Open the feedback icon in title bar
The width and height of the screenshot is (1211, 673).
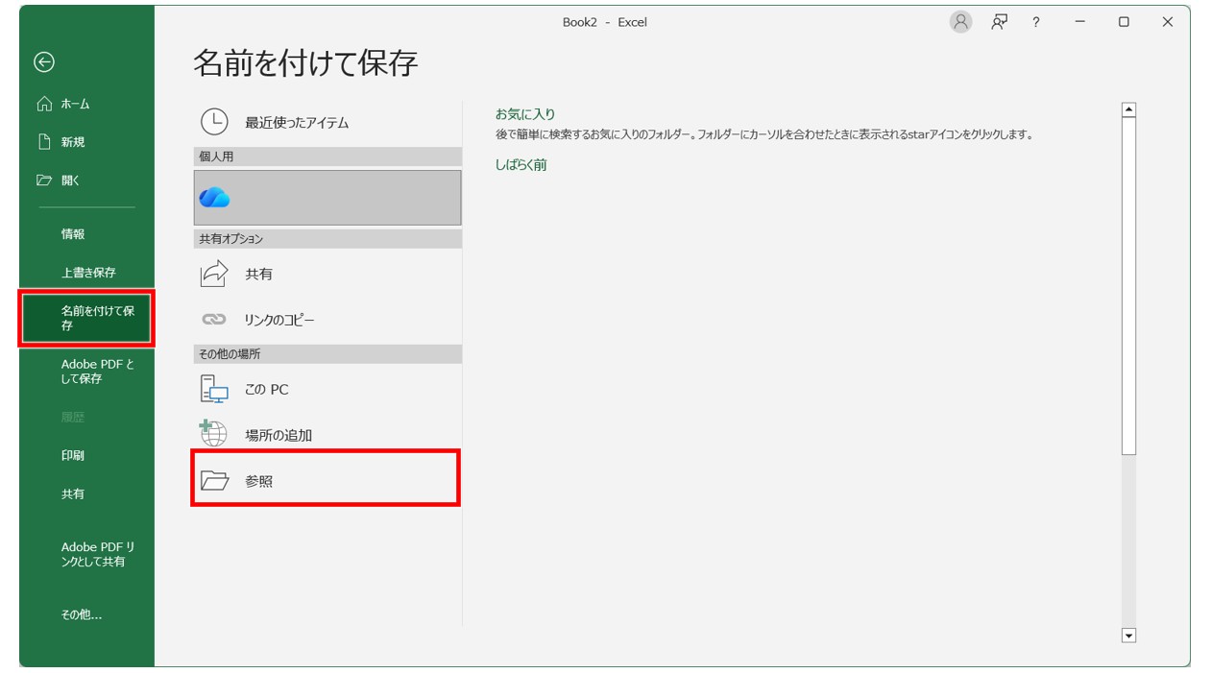click(x=1001, y=22)
